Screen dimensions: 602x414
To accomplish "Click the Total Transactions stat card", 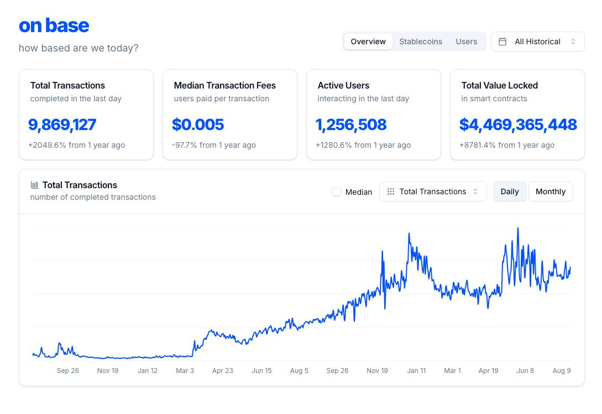I will pos(86,115).
